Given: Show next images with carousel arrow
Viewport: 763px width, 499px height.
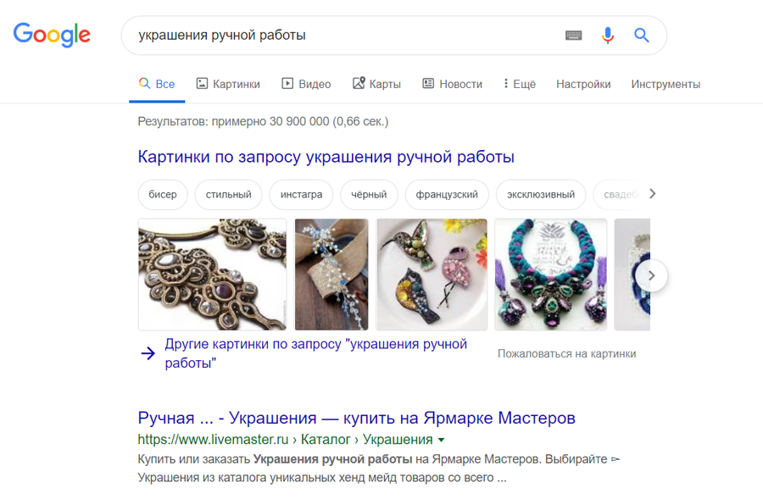Looking at the screenshot, I should coord(651,275).
